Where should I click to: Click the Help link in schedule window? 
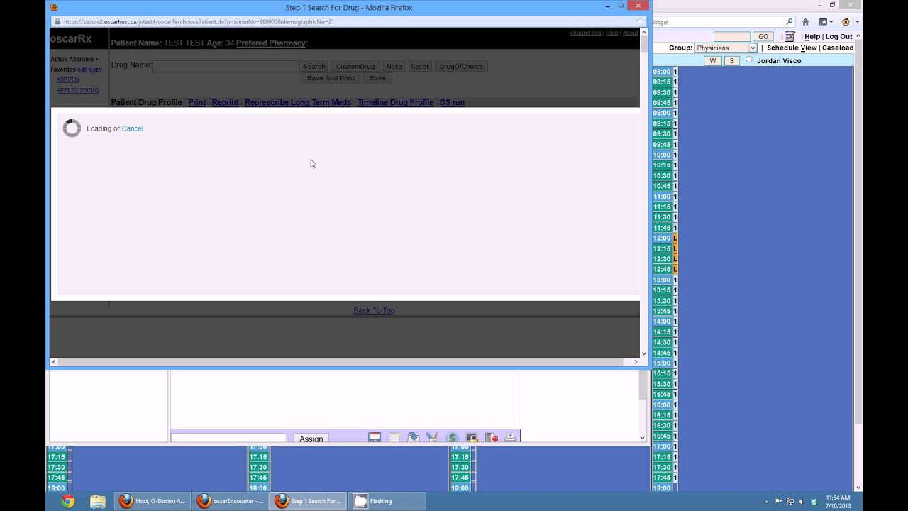[x=812, y=37]
